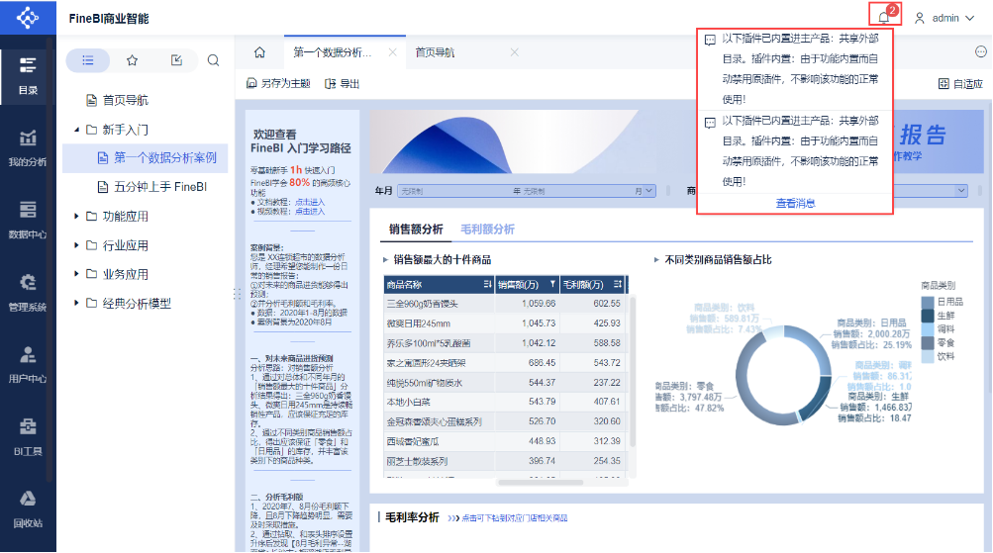Screen dimensions: 993x553
Task: Open BI工具 in the sidebar
Action: (x=28, y=436)
